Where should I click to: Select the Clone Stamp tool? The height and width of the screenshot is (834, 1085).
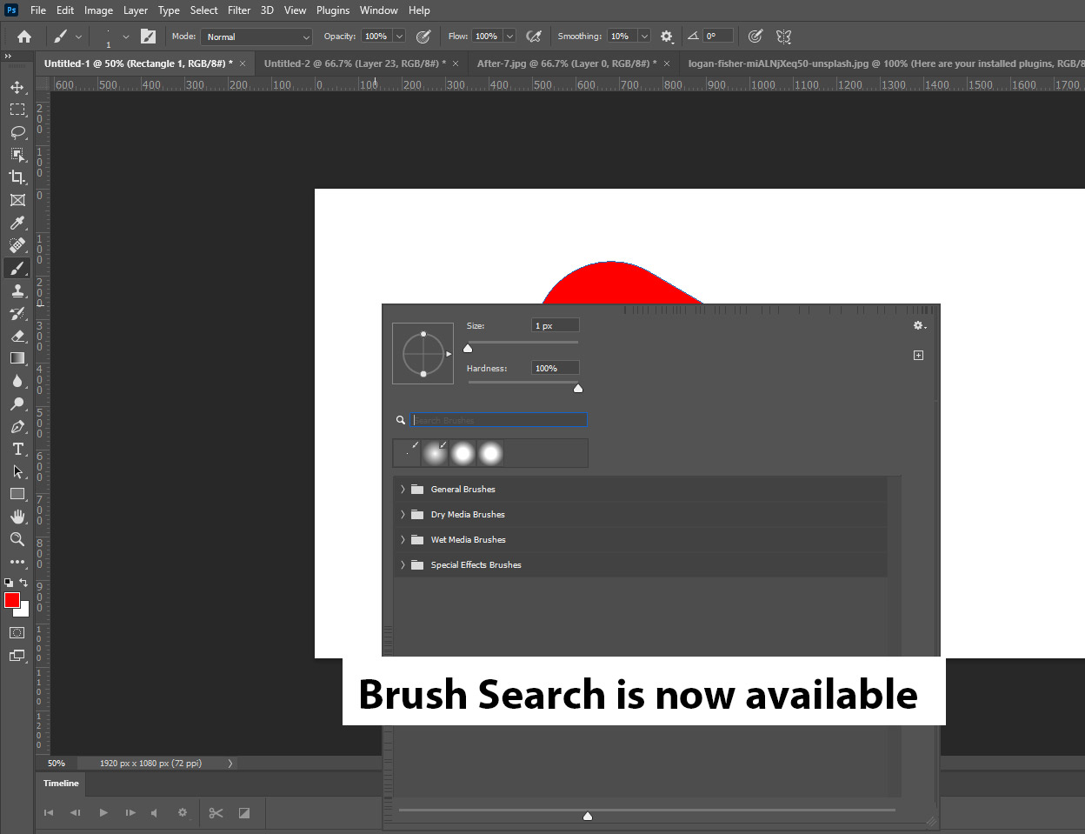(x=17, y=290)
